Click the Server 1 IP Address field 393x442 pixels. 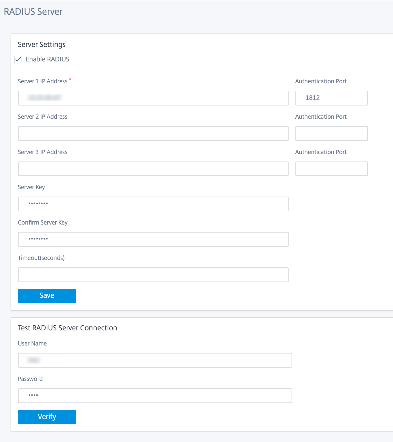point(153,98)
